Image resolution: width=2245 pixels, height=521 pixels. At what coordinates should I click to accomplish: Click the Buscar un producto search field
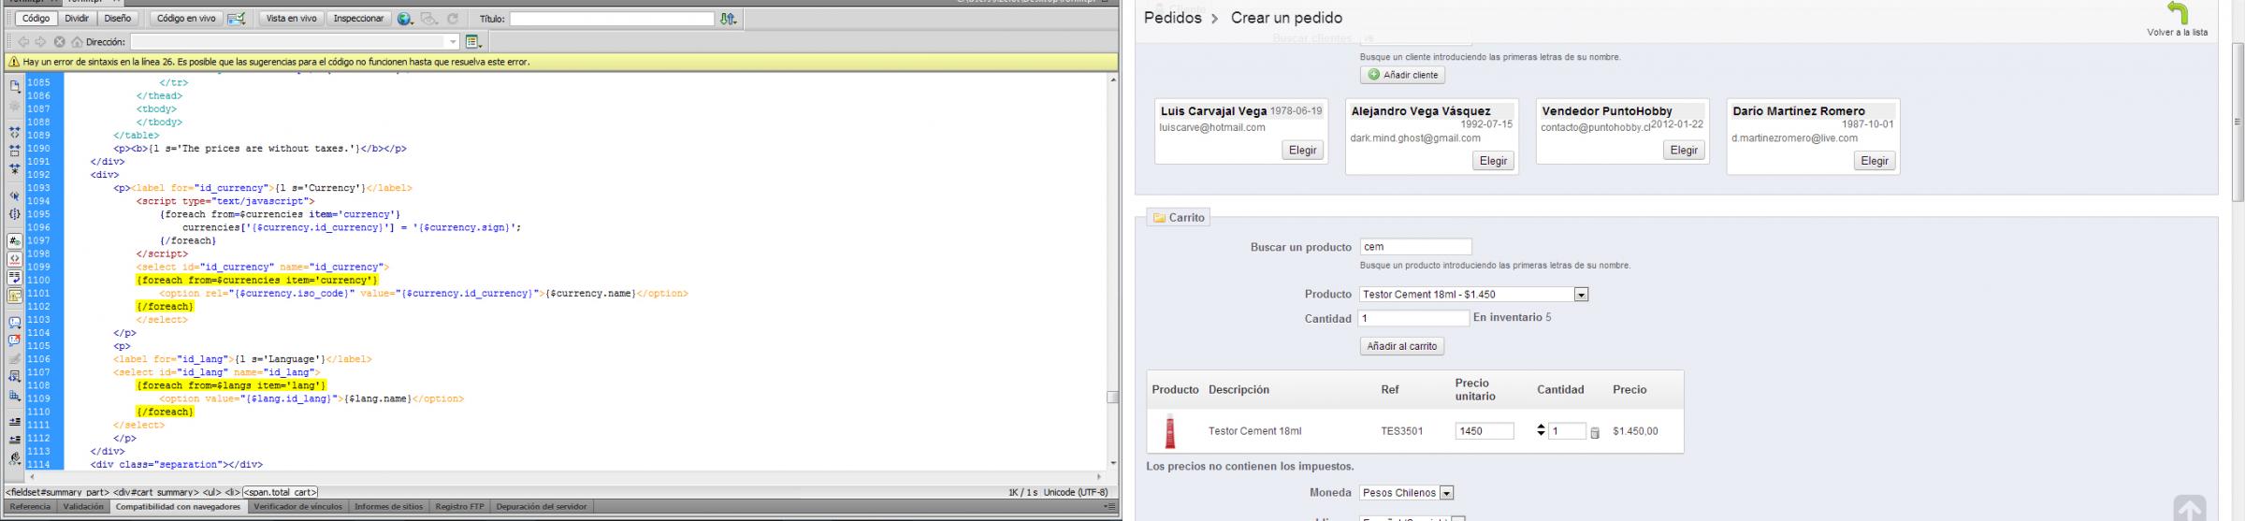[x=1415, y=247]
